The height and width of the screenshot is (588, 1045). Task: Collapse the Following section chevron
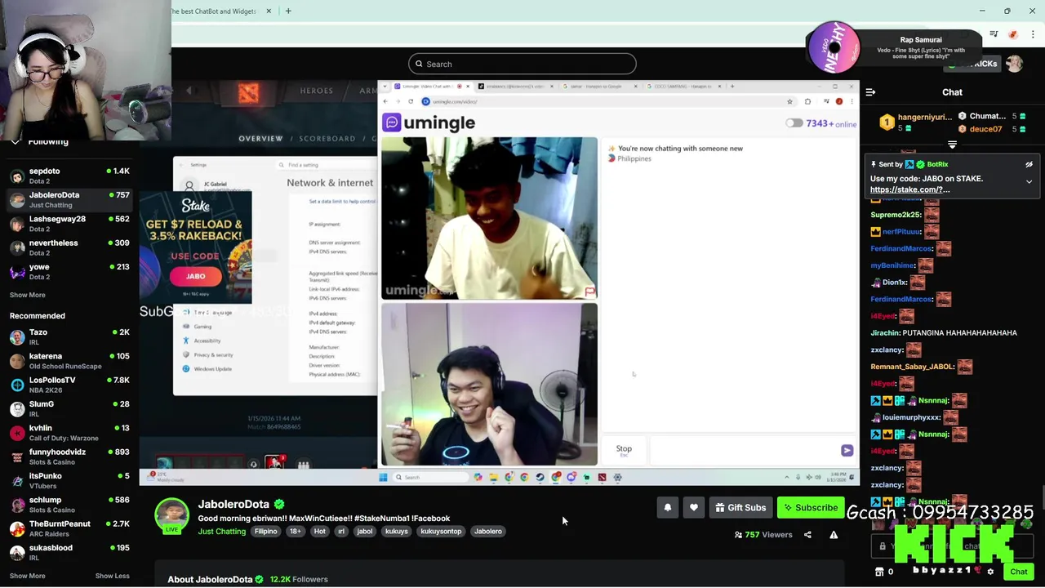(16, 142)
